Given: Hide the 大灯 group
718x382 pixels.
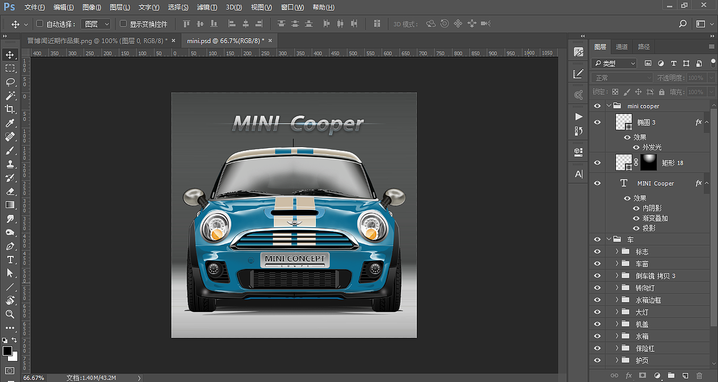Looking at the screenshot, I should [x=597, y=312].
